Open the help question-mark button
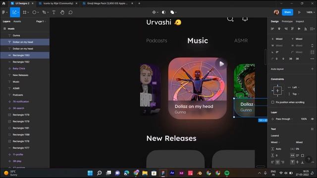Screen dimensions: 317x178 [x=309, y=159]
